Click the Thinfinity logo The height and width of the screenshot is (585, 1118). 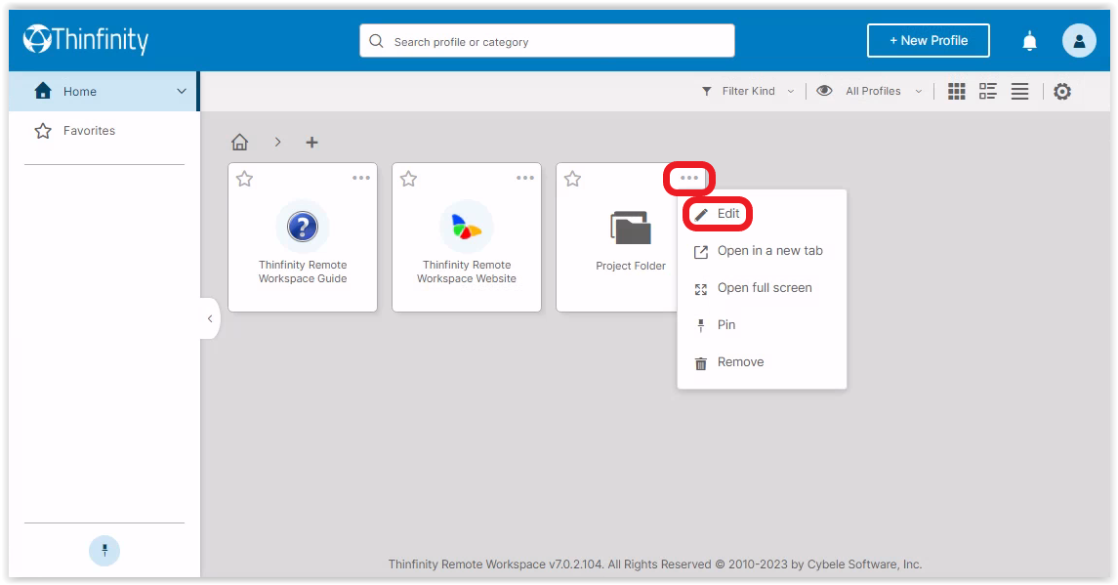pyautogui.click(x=86, y=39)
